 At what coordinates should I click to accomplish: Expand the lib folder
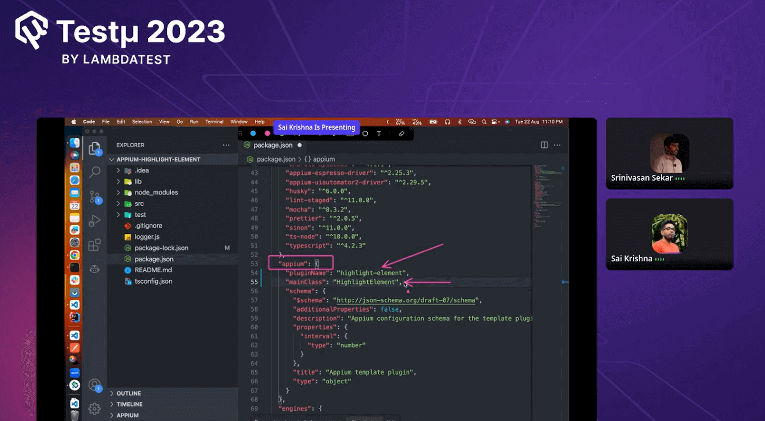click(x=118, y=181)
